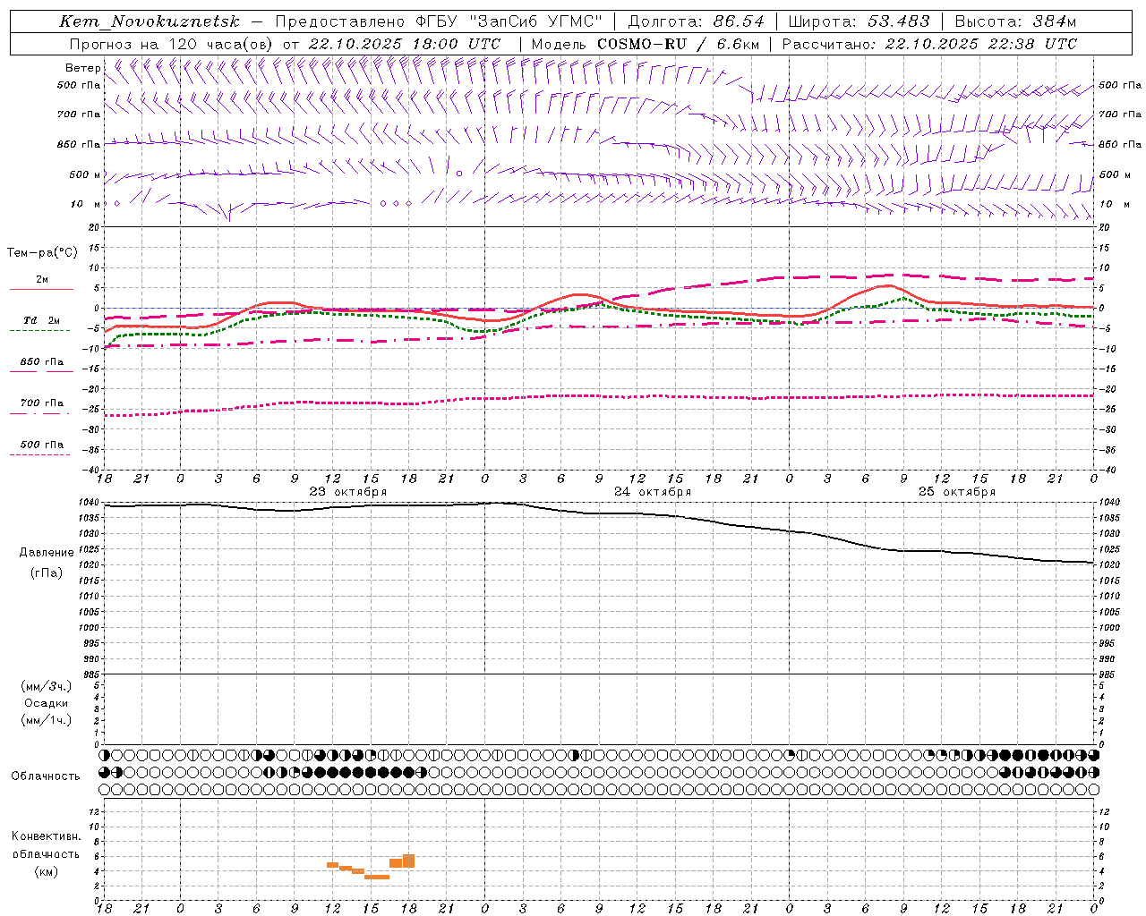This screenshot has width=1146, height=916.
Task: Click the '(гПа)' pressure unit label
Action: pyautogui.click(x=47, y=572)
